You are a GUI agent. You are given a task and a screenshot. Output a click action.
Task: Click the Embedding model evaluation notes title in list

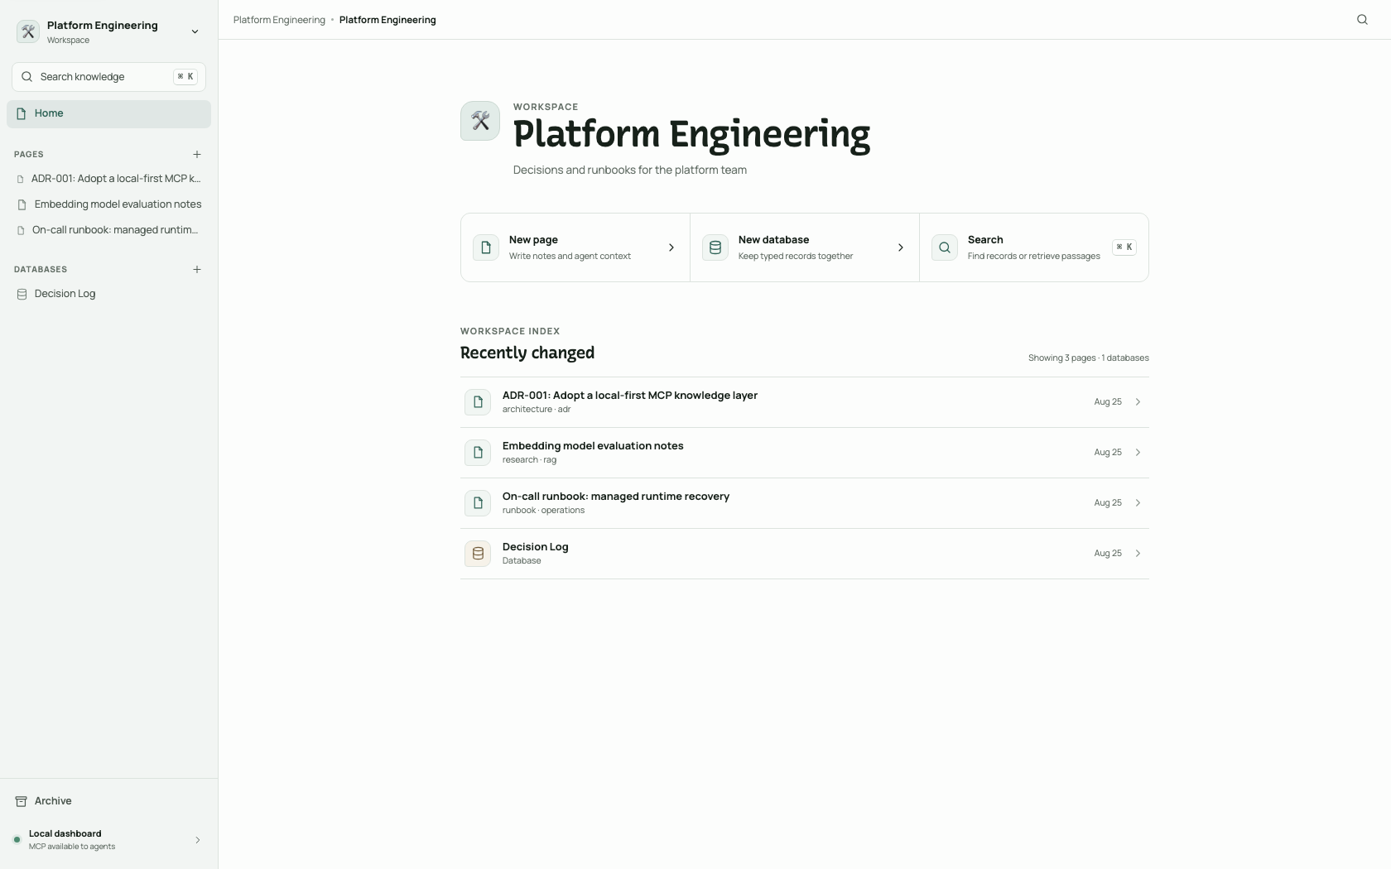593,446
